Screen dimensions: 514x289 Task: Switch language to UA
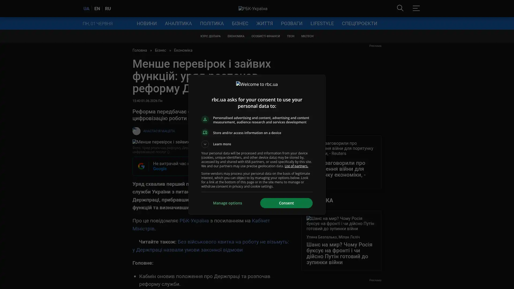(86, 9)
